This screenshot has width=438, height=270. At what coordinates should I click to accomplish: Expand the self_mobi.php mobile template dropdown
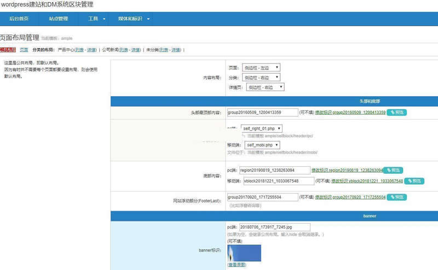258,145
